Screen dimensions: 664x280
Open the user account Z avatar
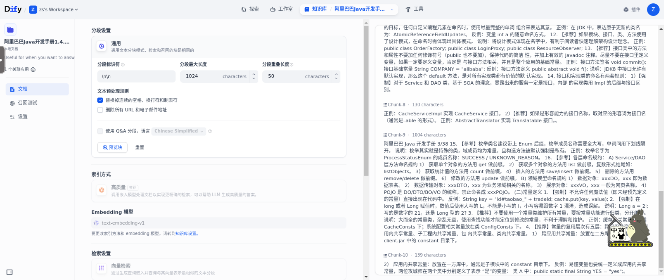653,9
